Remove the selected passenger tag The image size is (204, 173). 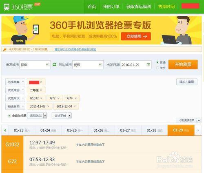(x=41, y=82)
